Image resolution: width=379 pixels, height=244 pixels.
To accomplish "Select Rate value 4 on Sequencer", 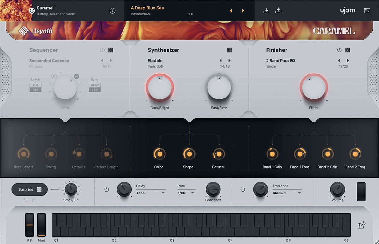I will pyautogui.click(x=54, y=99).
